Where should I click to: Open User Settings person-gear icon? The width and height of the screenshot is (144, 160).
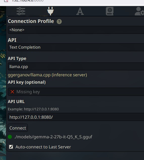point(139,11)
